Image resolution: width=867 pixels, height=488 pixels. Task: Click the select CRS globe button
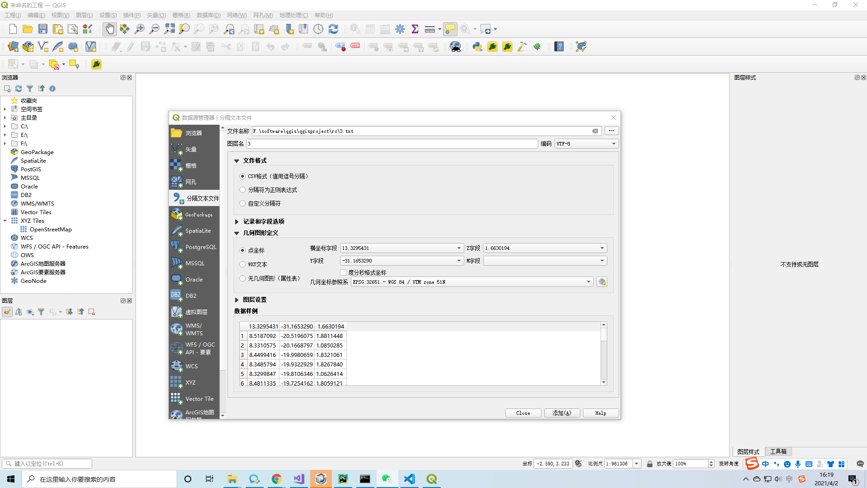point(602,282)
